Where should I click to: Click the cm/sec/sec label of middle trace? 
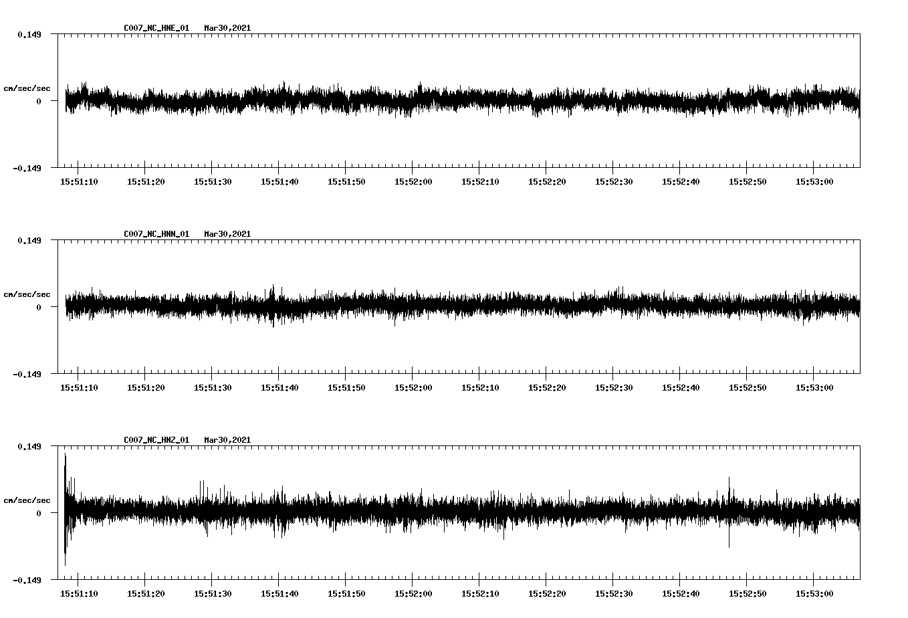[x=28, y=294]
